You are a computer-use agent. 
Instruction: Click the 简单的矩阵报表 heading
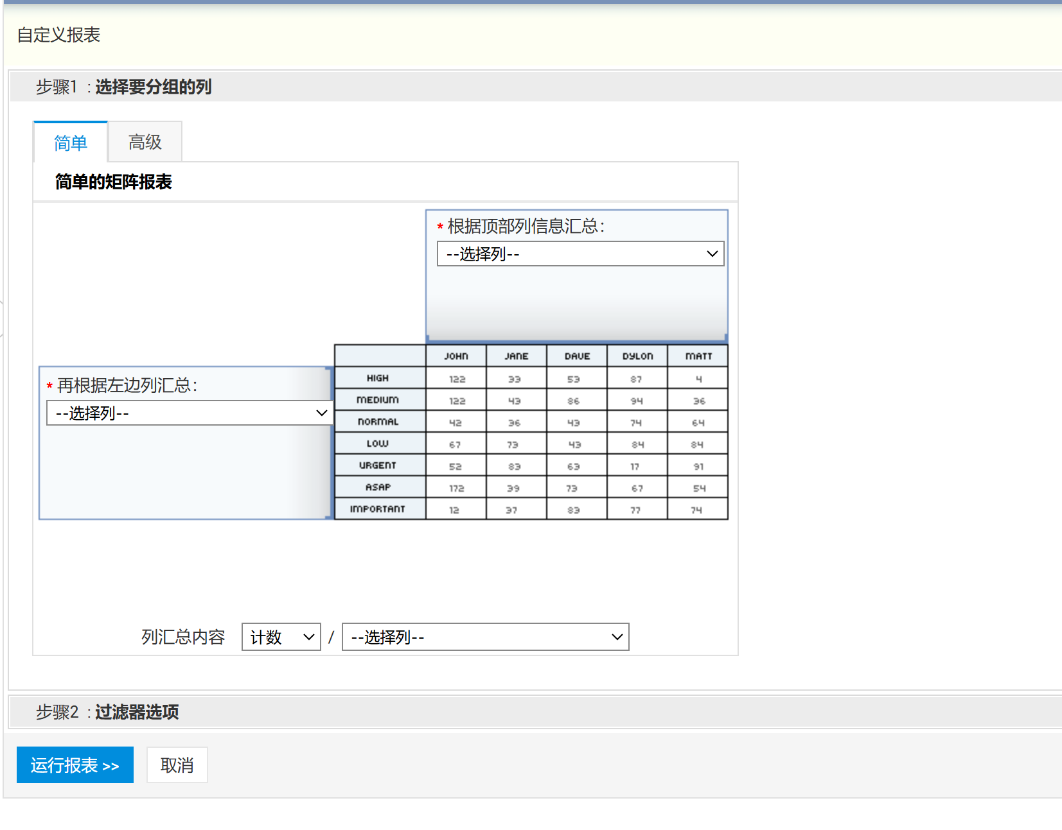[x=114, y=182]
